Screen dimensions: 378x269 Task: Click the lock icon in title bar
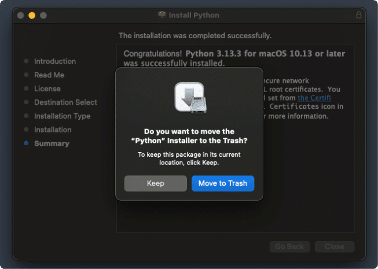359,15
